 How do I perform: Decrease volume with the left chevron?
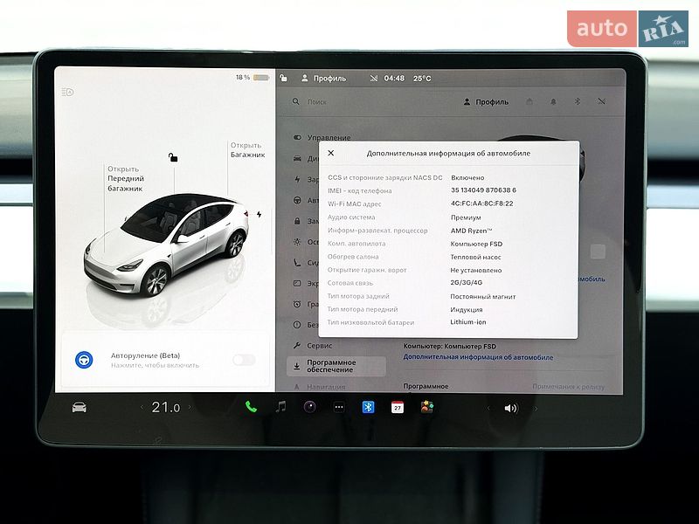point(488,408)
